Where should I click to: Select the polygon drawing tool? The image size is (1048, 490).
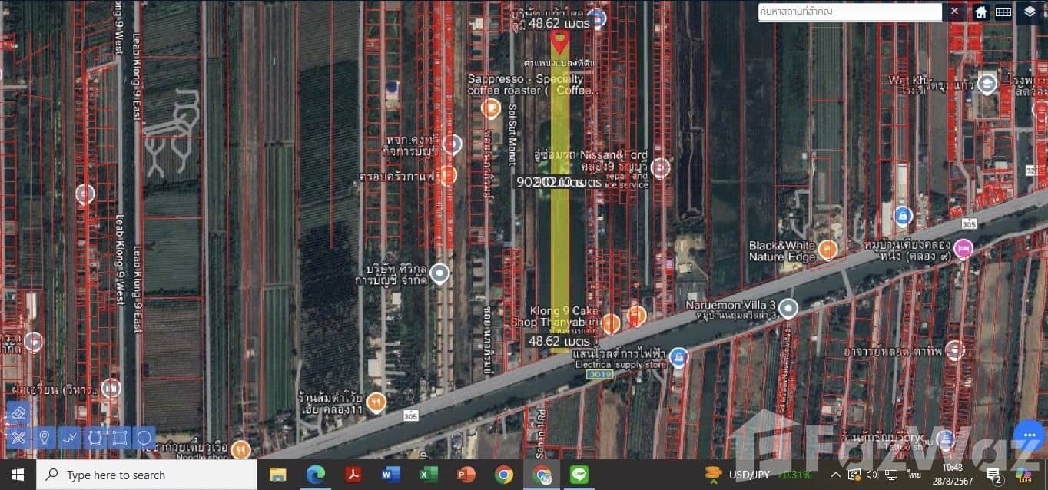click(x=95, y=438)
